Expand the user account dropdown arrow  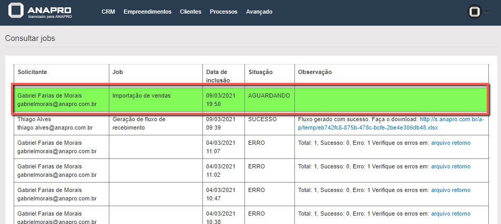pos(487,12)
